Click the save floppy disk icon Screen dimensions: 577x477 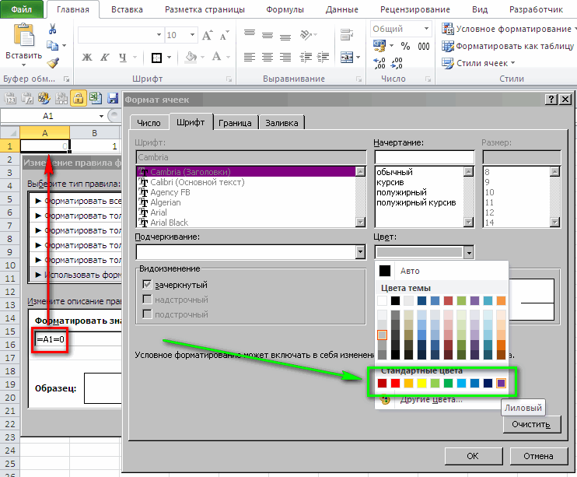click(x=113, y=98)
